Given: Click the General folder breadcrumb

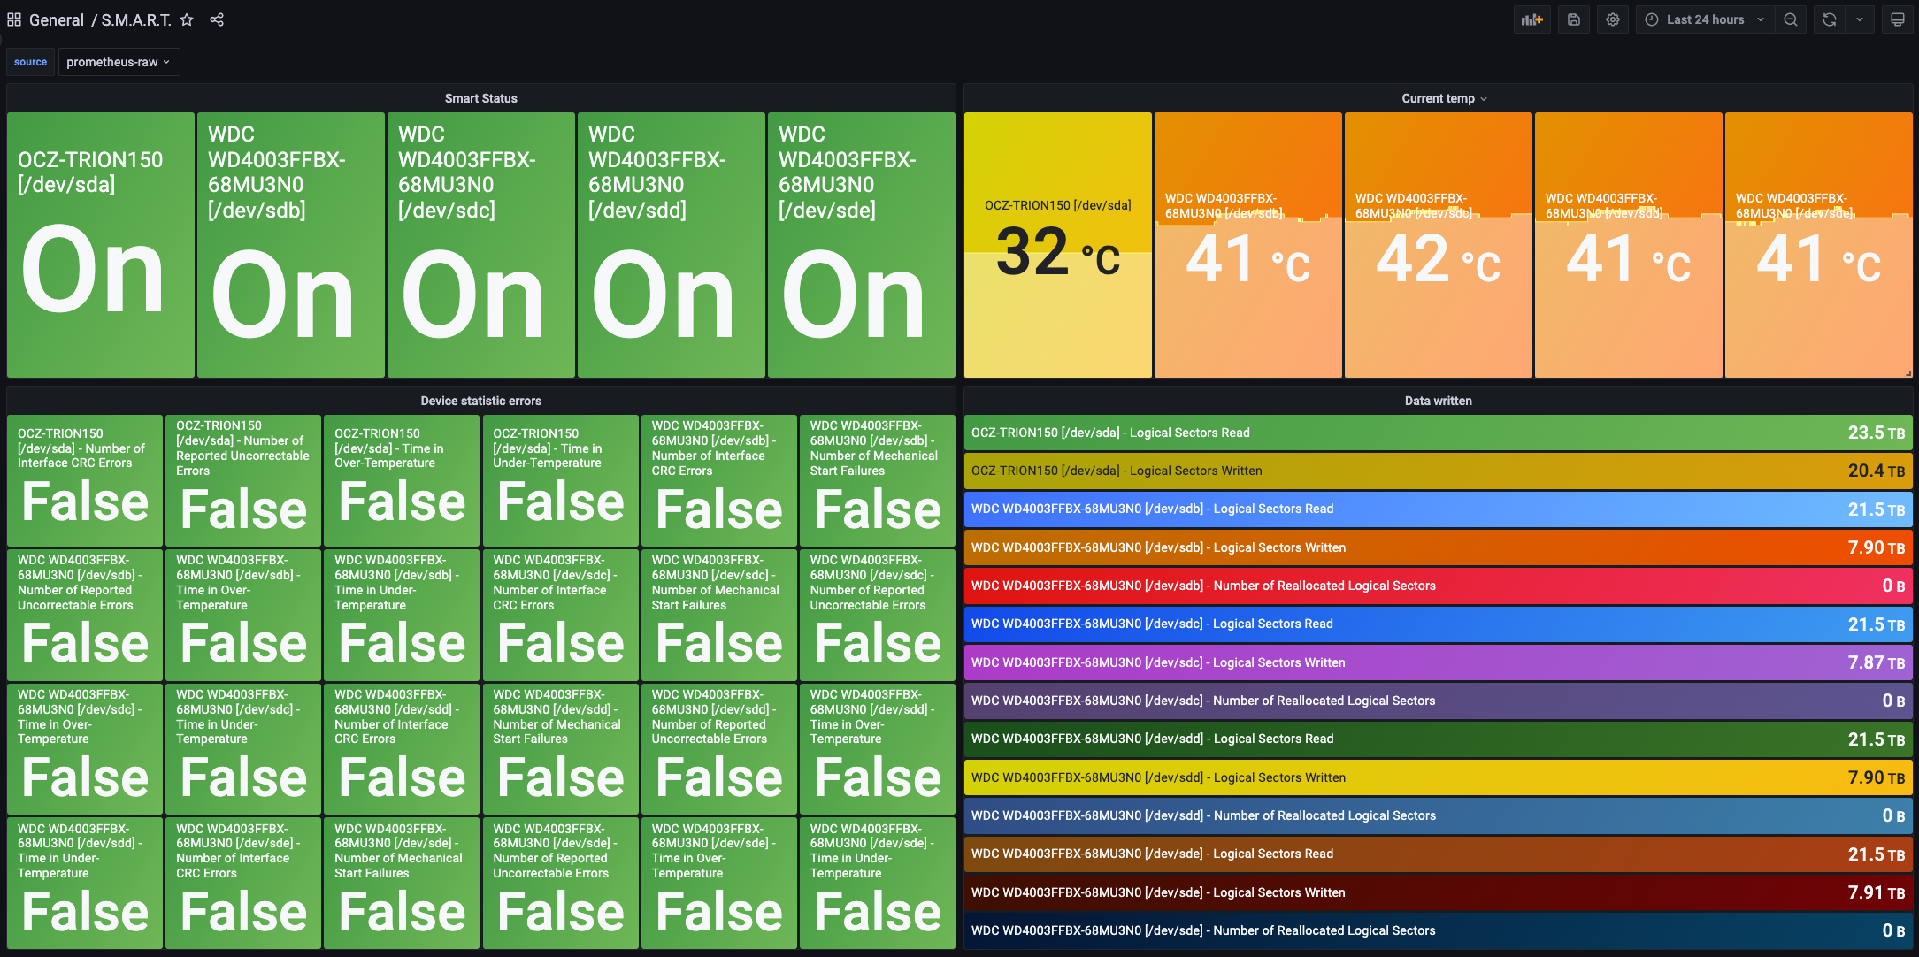Looking at the screenshot, I should tap(57, 19).
